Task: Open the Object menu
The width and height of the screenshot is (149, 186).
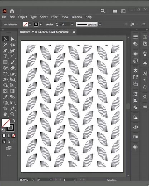Action: (x=23, y=17)
